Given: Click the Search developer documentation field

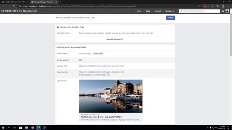Looking at the screenshot, I should tap(199, 11).
